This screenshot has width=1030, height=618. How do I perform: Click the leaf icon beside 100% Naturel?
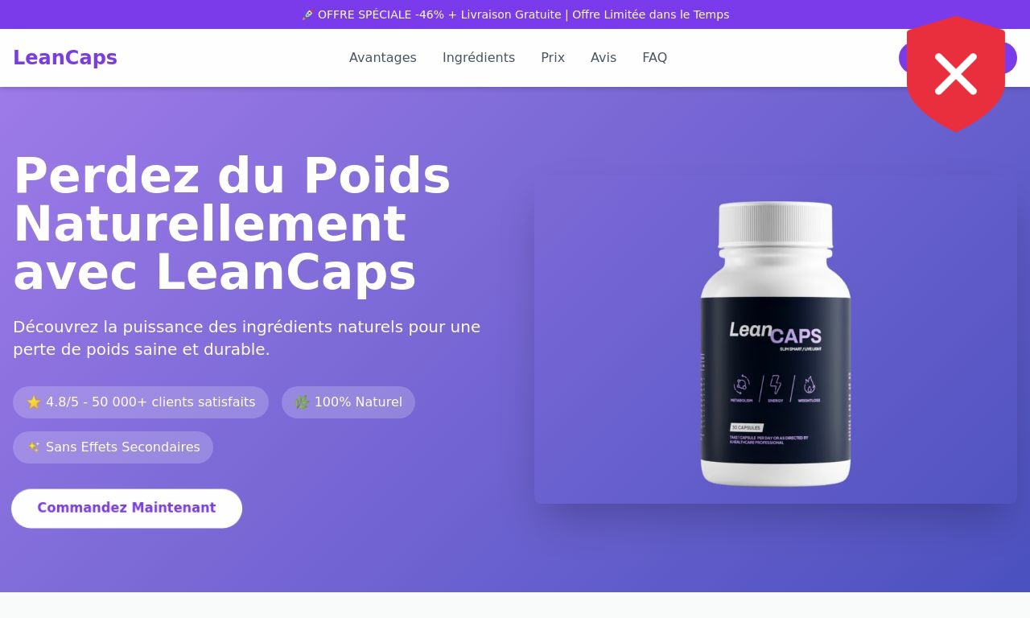click(302, 402)
